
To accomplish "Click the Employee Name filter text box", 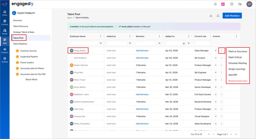I will (x=84, y=43).
